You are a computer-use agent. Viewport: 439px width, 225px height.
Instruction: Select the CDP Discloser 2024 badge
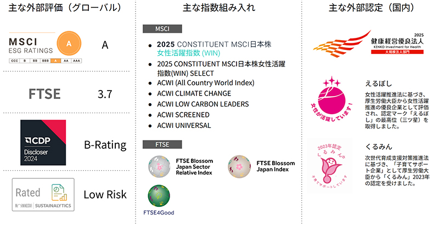[x=43, y=143]
